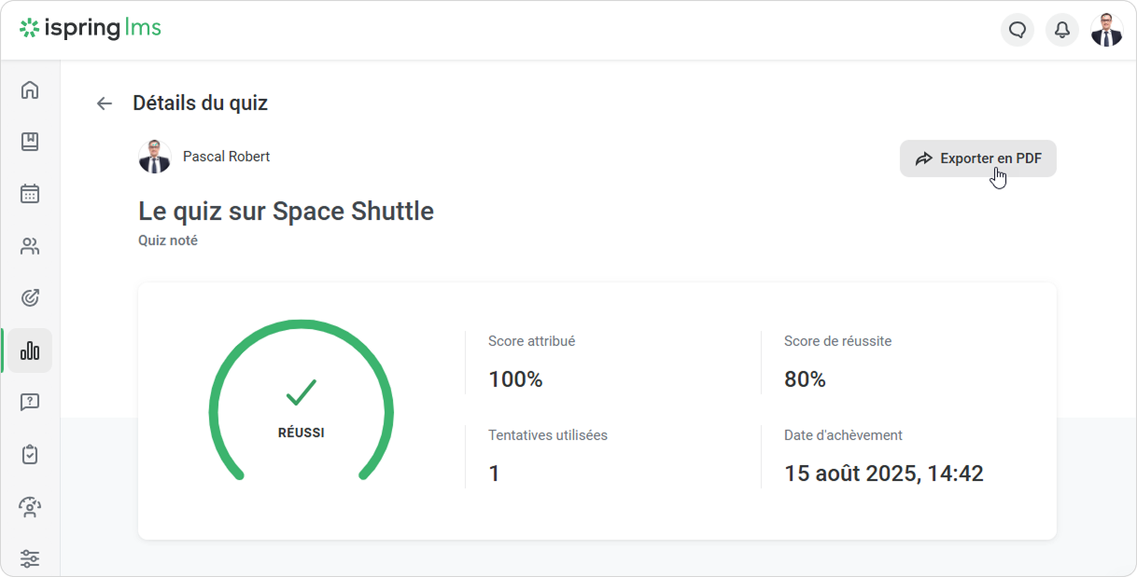Click the green Réussi progress gauge

point(301,403)
